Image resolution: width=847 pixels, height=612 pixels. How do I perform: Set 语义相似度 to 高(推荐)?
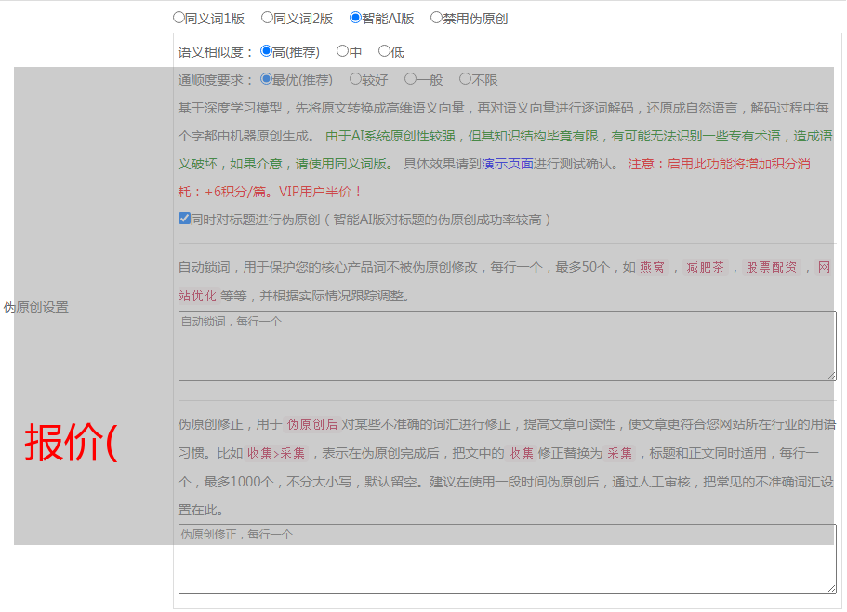click(267, 52)
